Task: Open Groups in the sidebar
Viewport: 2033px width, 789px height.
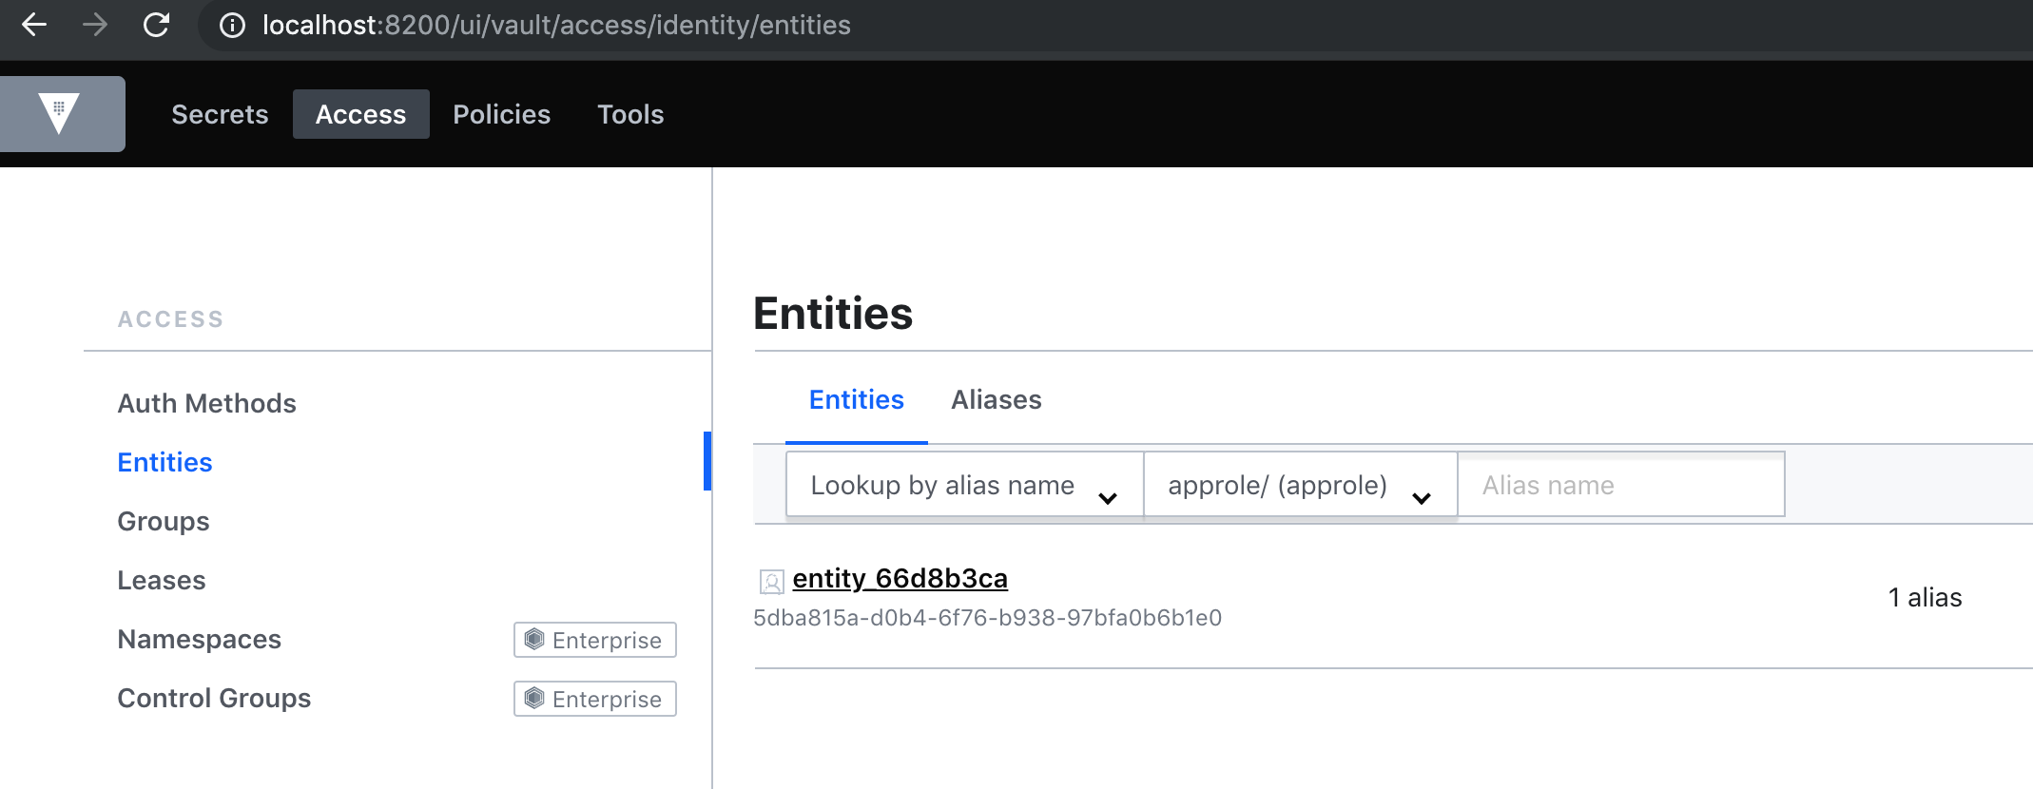Action: tap(163, 521)
